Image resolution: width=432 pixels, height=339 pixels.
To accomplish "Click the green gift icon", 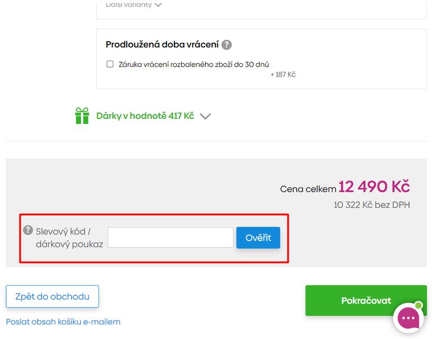I will point(82,116).
